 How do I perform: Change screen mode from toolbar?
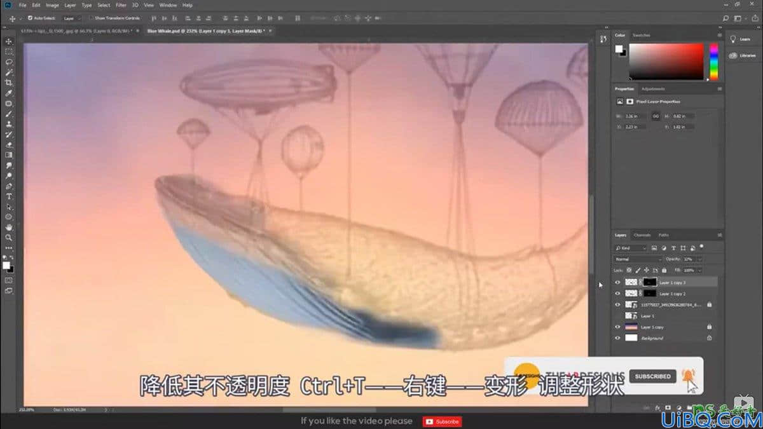[9, 290]
